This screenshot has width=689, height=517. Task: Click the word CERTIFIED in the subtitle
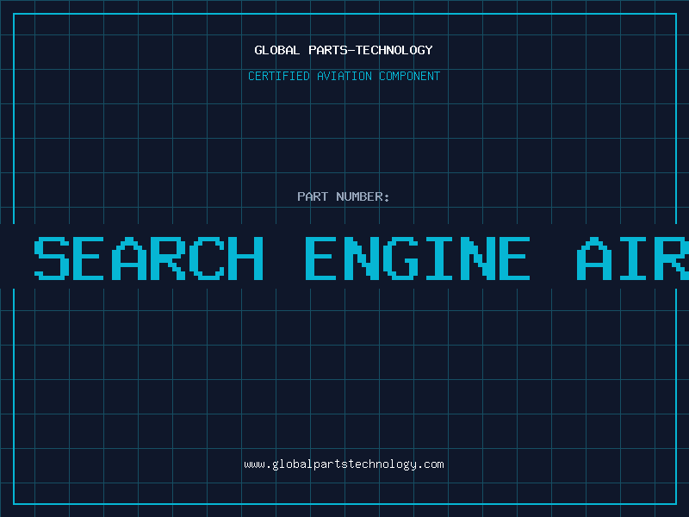pyautogui.click(x=279, y=76)
